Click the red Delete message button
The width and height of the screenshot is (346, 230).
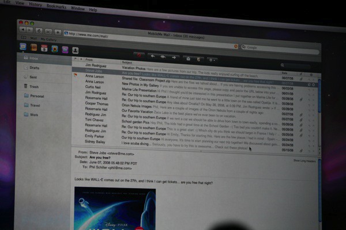click(139, 55)
